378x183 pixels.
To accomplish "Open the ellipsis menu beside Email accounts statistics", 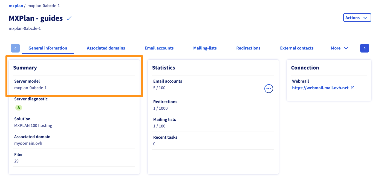I will 269,89.
